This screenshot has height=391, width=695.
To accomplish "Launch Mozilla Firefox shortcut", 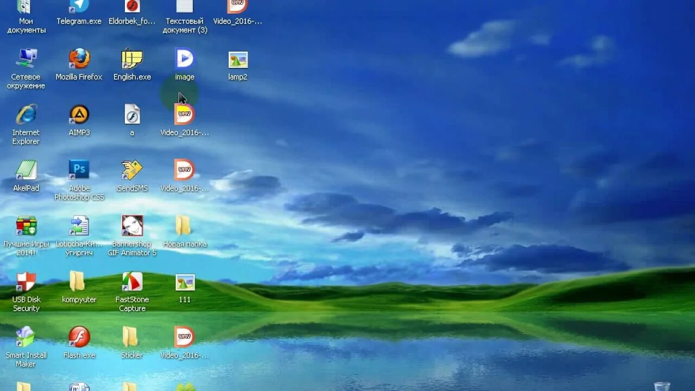I will 79,65.
